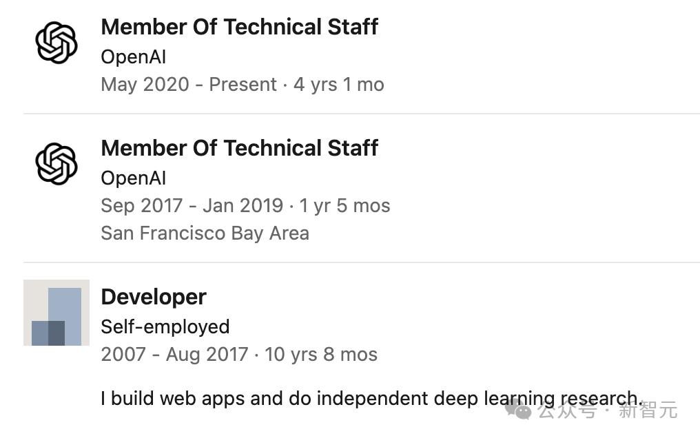Click the 新智元 watermark text
Viewport: 700px width, 438px height.
pos(648,410)
